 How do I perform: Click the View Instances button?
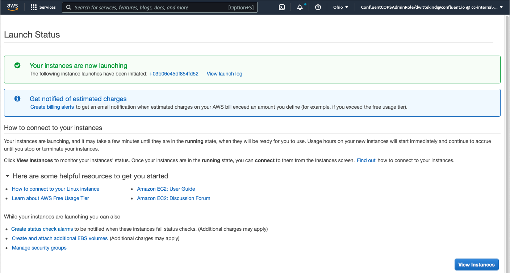[476, 265]
